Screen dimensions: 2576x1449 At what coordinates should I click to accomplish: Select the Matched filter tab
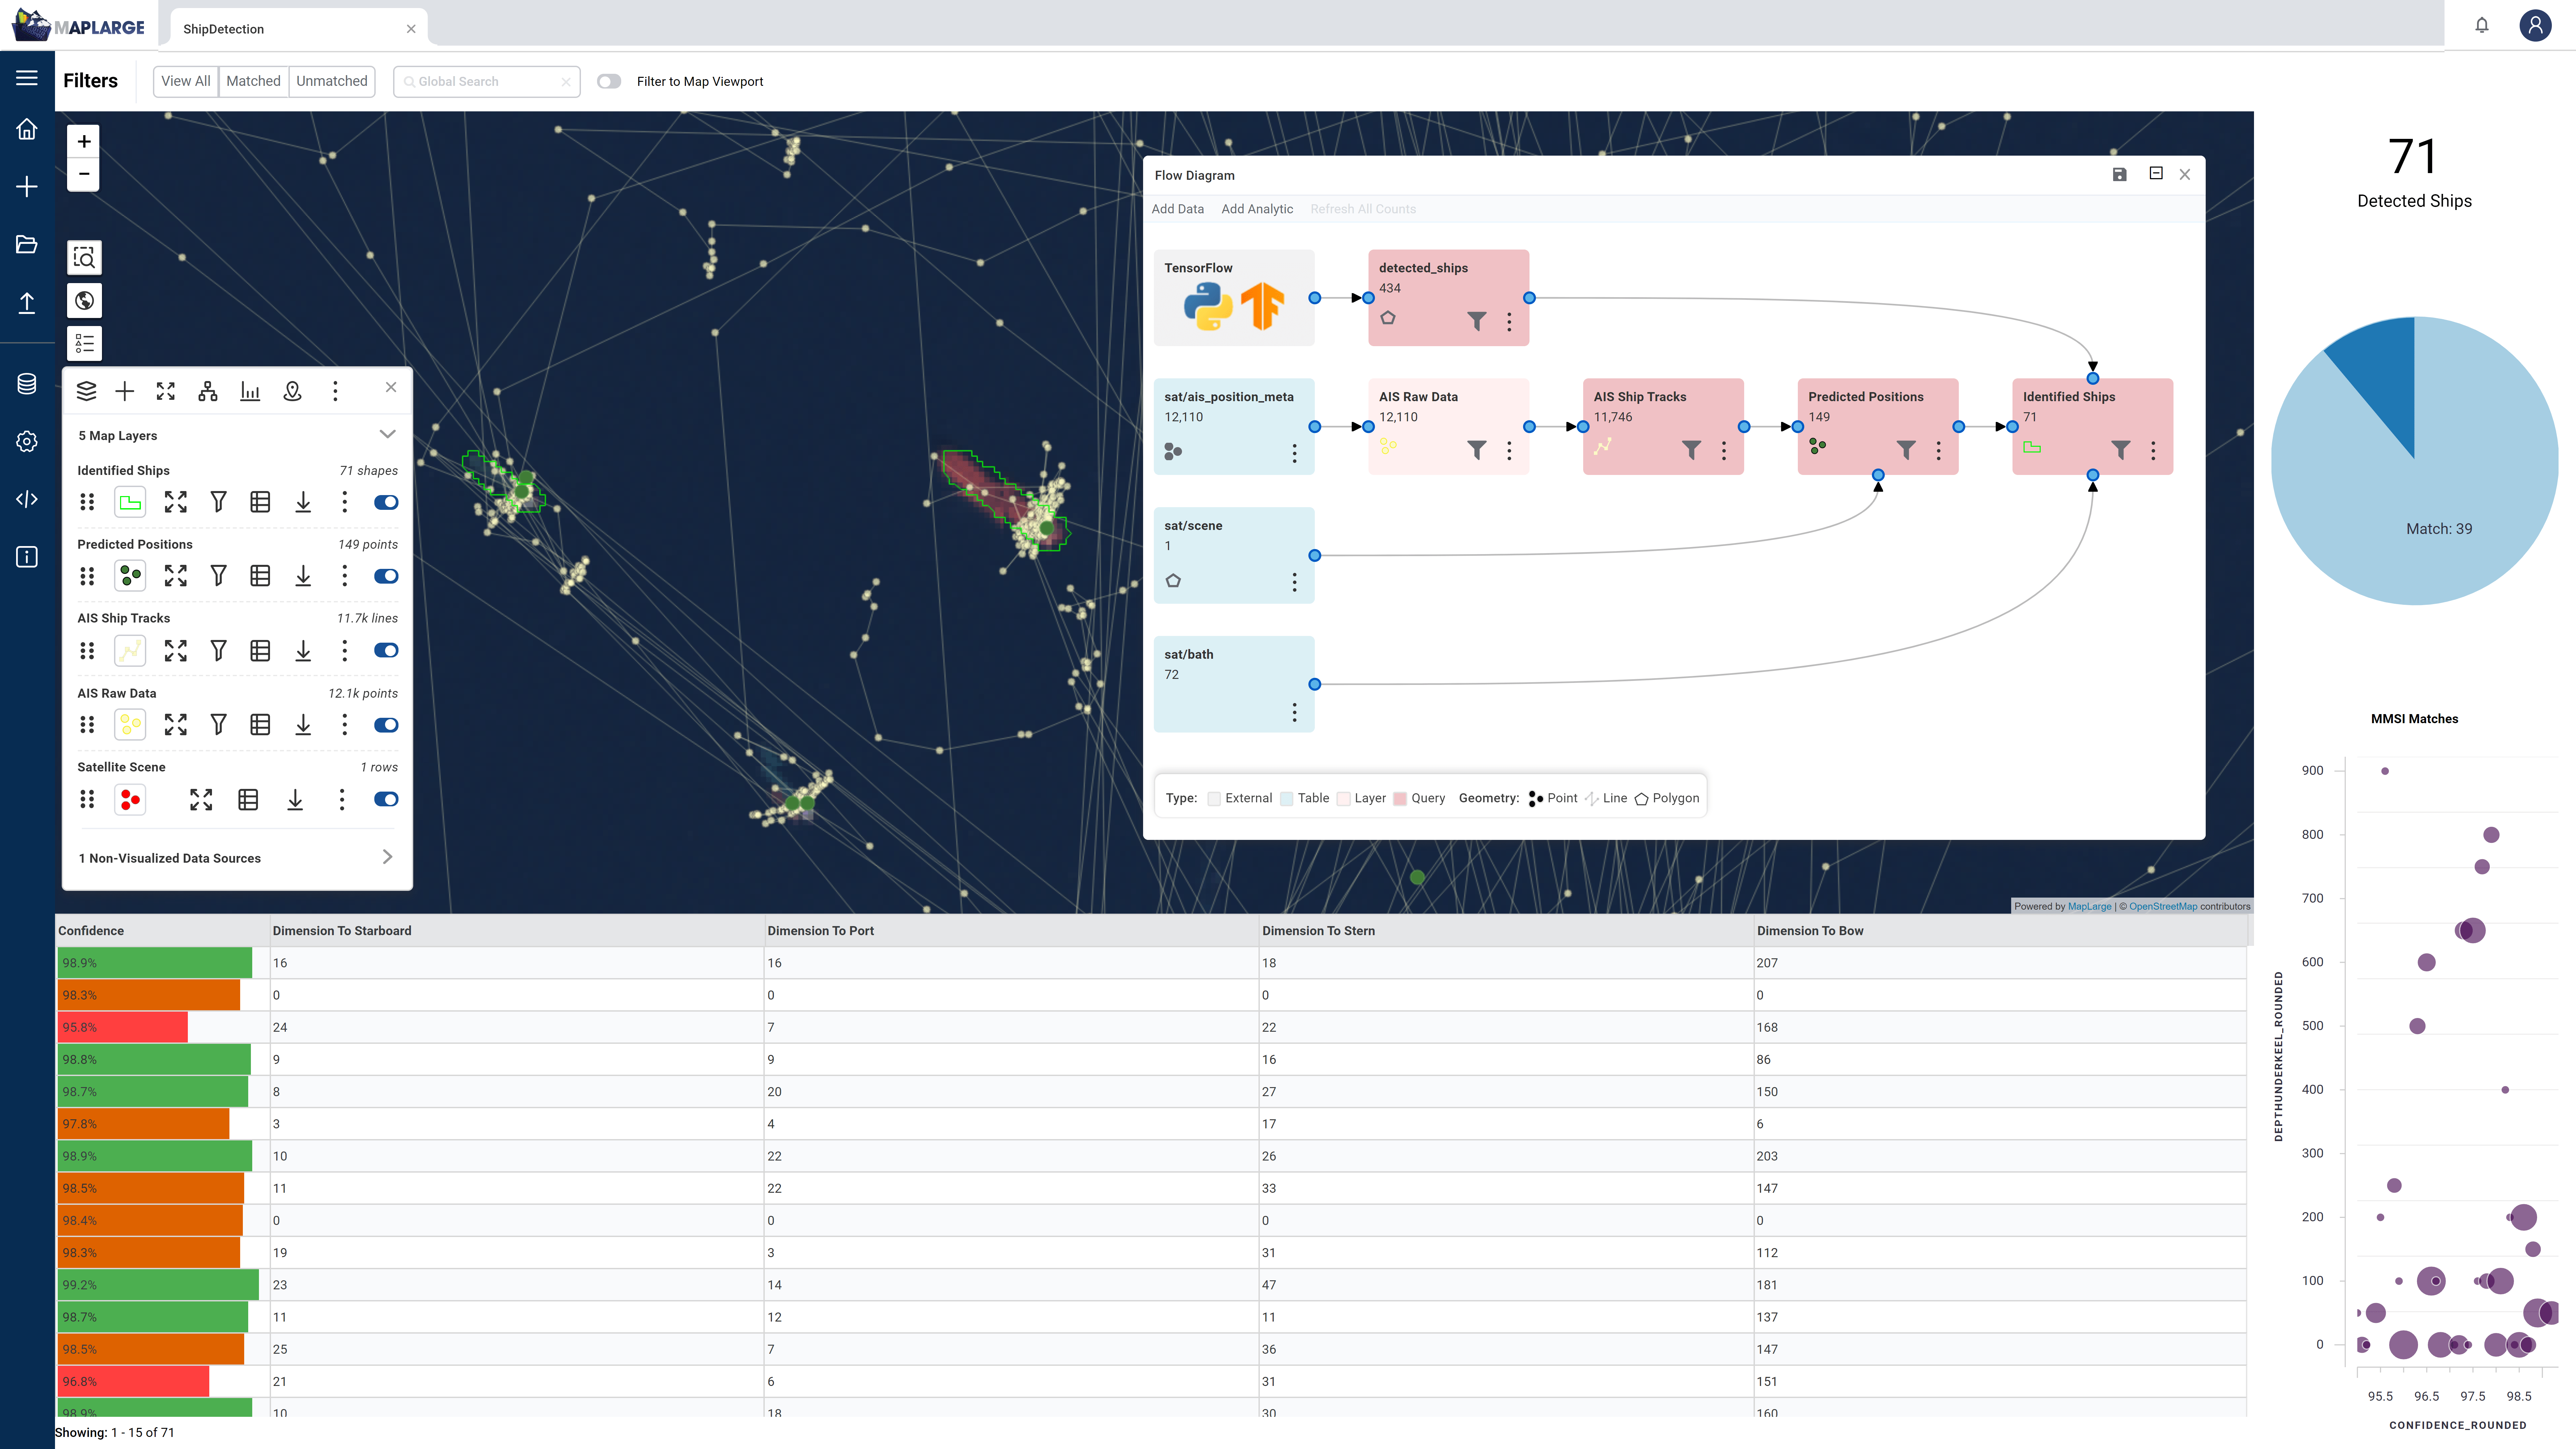(x=253, y=81)
